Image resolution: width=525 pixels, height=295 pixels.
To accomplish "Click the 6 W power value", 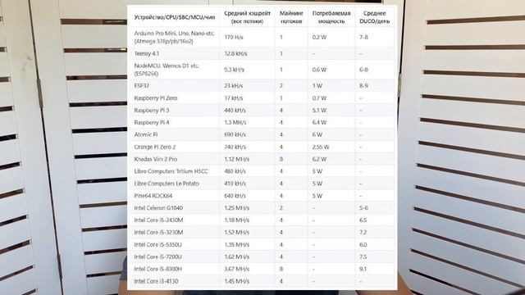I will pos(317,134).
